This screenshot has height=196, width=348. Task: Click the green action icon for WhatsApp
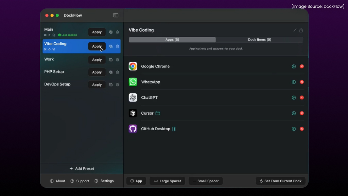294,82
